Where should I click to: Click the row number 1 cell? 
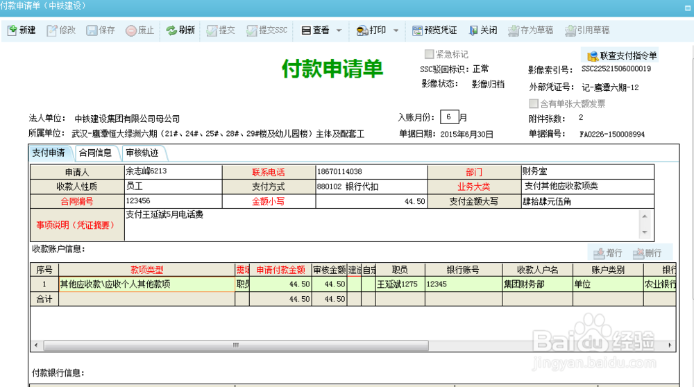click(x=44, y=284)
